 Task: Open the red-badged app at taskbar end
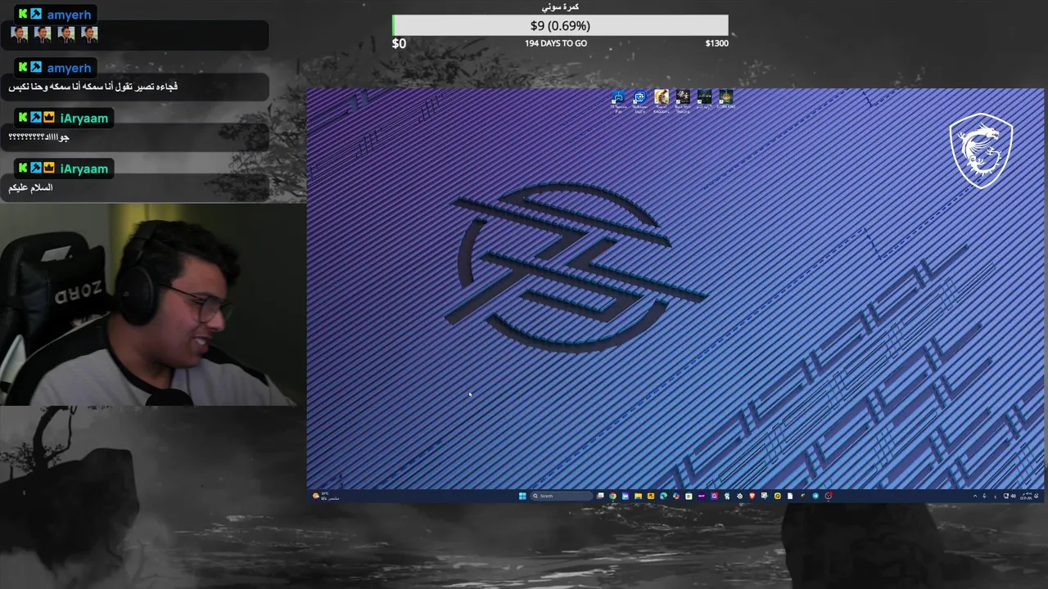[x=828, y=496]
